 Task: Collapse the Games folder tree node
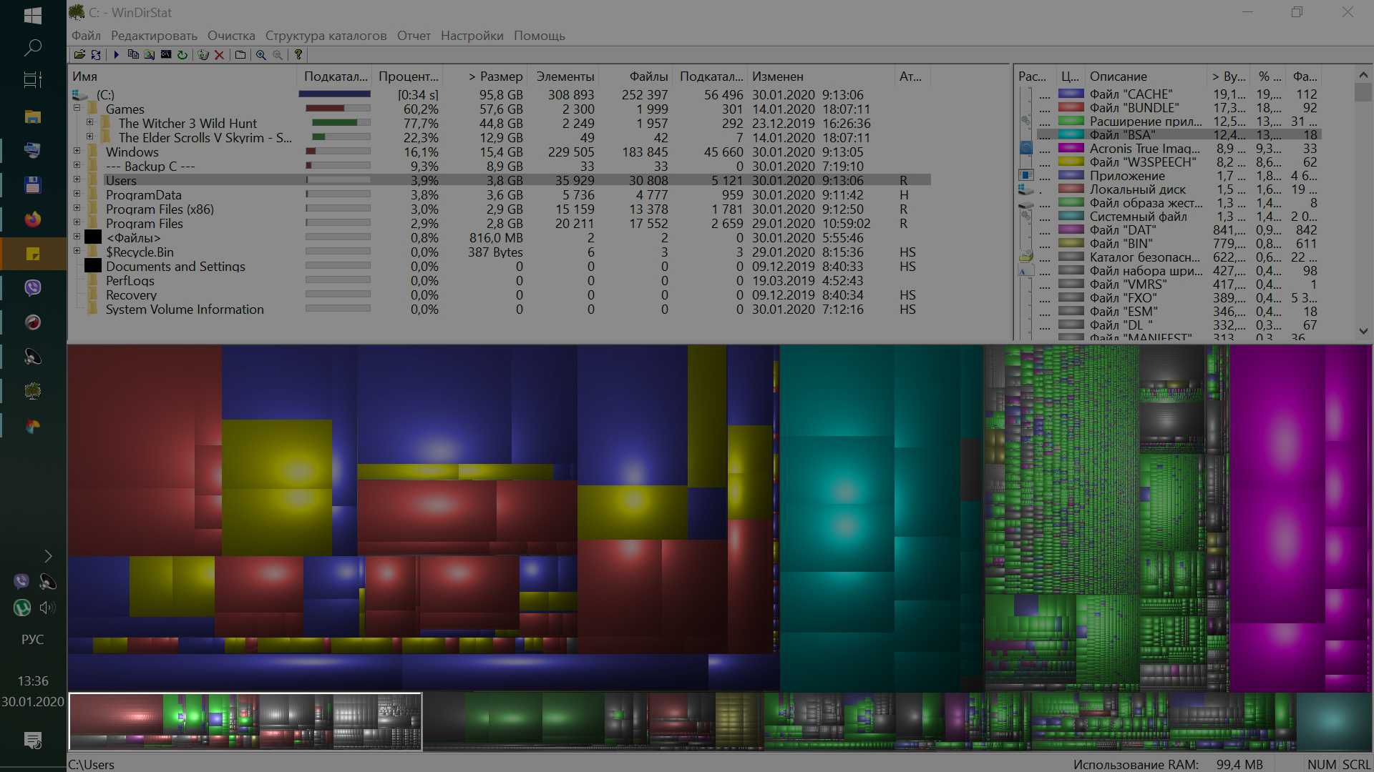coord(77,109)
